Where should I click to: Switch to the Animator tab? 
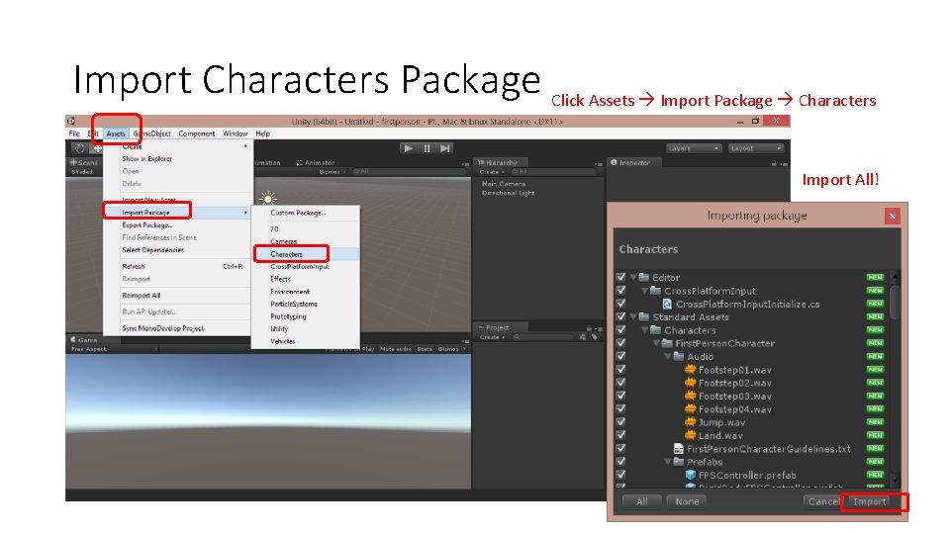pos(316,163)
